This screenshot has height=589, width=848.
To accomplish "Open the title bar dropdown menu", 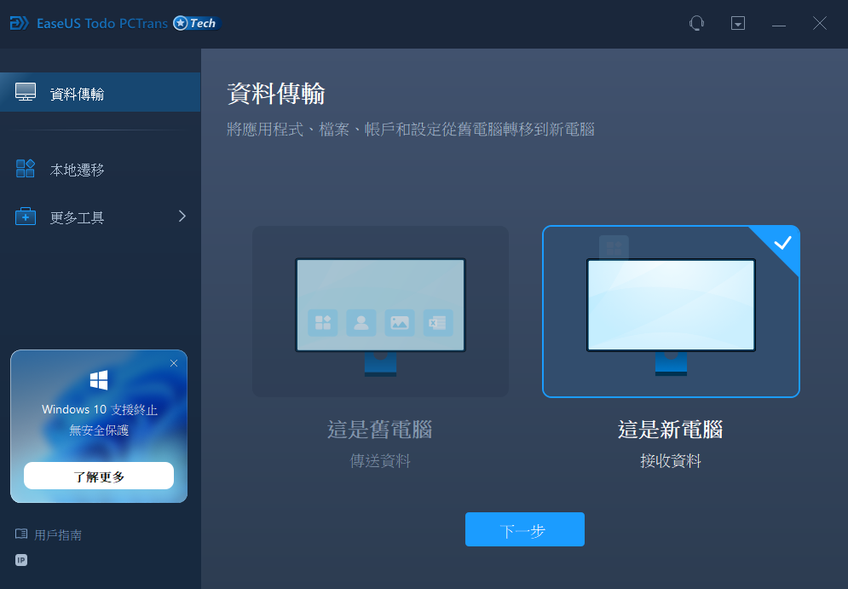I will [738, 24].
